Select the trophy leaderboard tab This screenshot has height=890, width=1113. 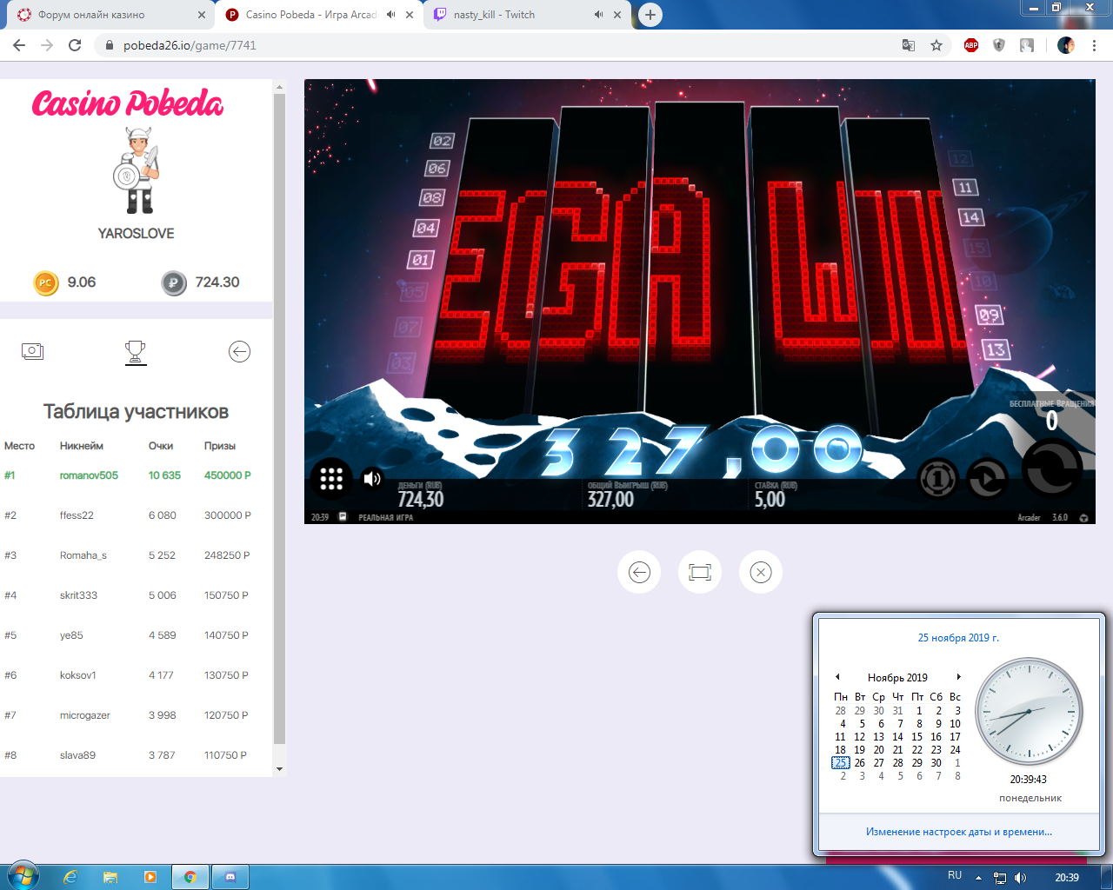[136, 351]
